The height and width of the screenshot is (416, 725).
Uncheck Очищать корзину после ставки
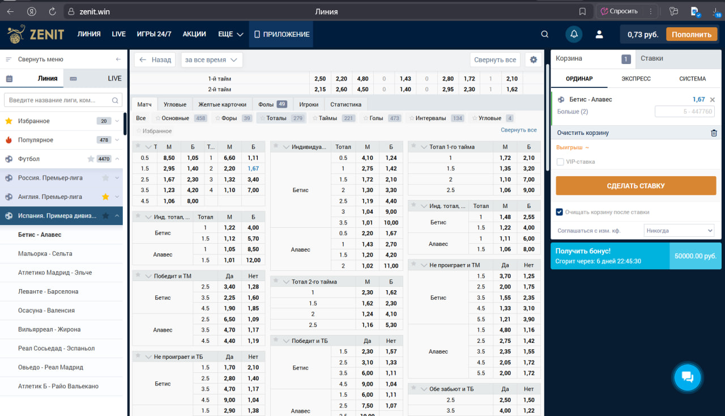(x=560, y=212)
